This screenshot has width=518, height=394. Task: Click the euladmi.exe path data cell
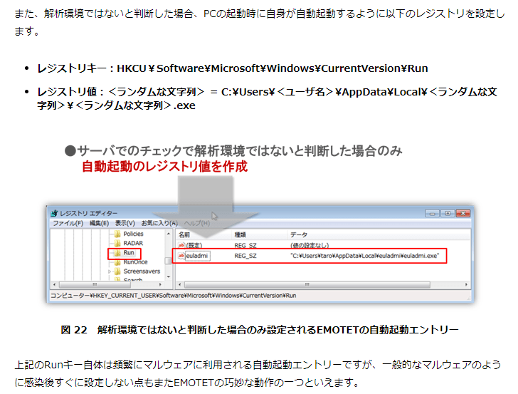[364, 255]
